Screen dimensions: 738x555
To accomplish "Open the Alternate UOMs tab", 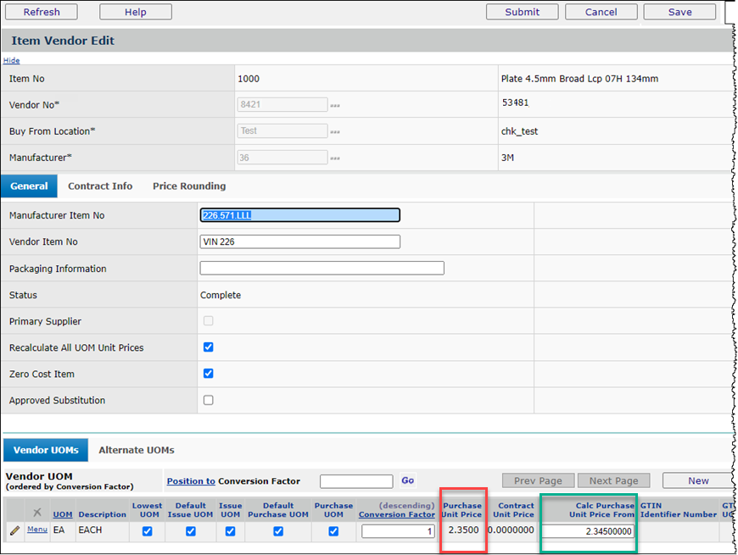I will click(x=136, y=450).
